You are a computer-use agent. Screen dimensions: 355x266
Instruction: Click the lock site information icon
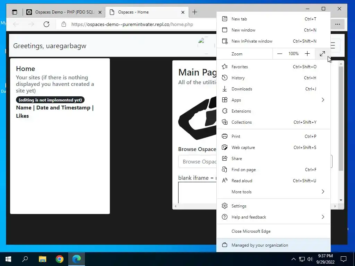click(x=64, y=24)
